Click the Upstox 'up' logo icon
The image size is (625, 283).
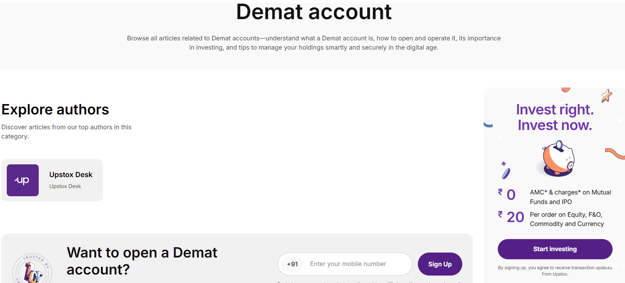point(22,180)
